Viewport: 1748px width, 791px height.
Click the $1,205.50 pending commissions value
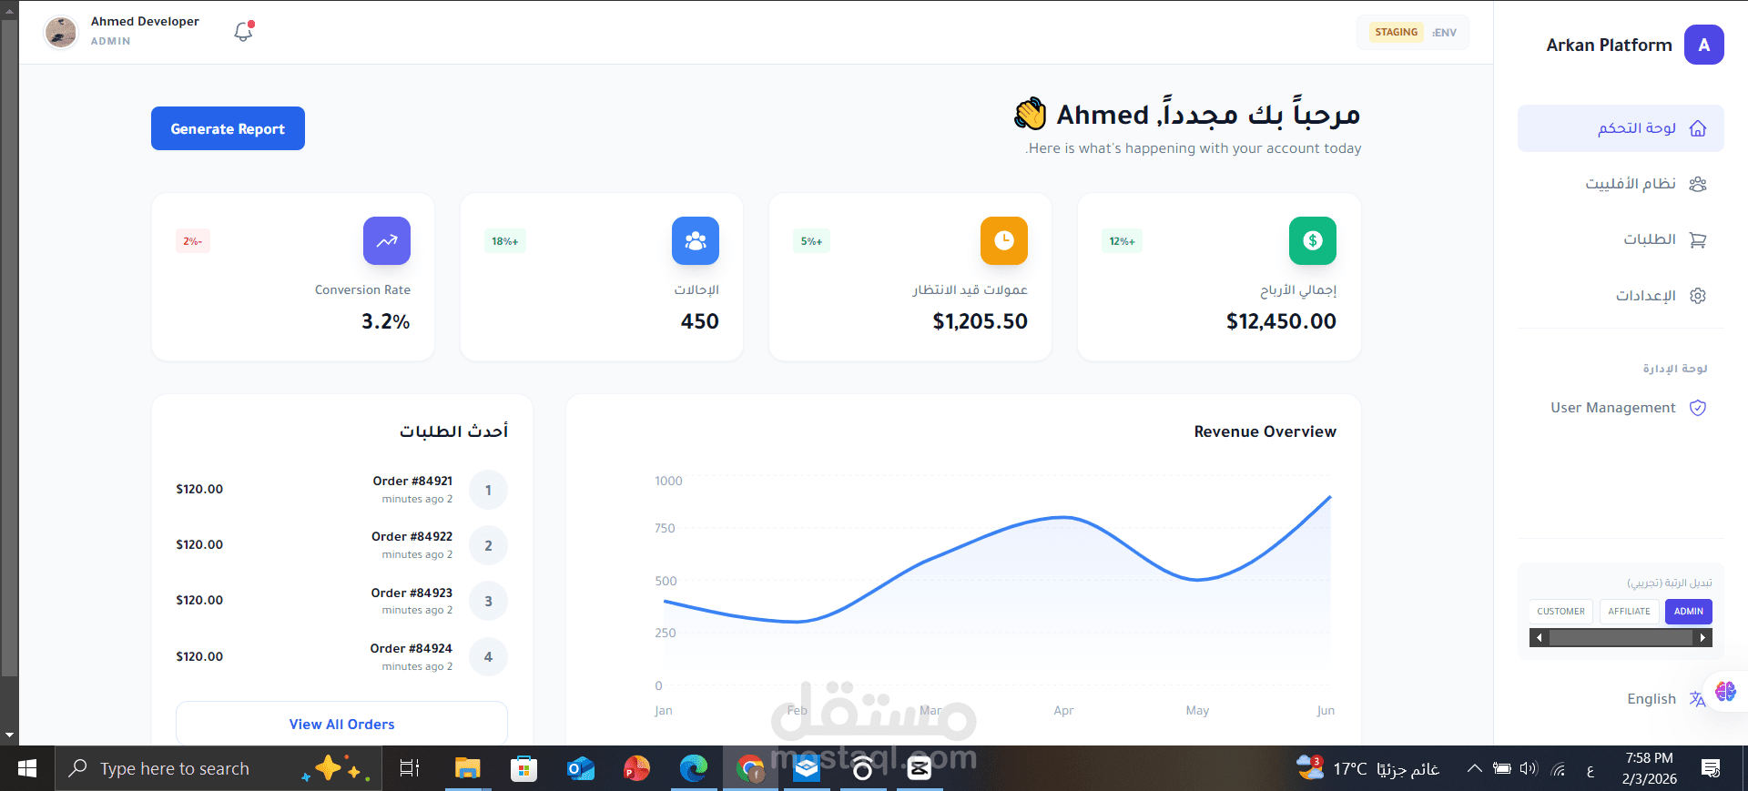(x=980, y=321)
